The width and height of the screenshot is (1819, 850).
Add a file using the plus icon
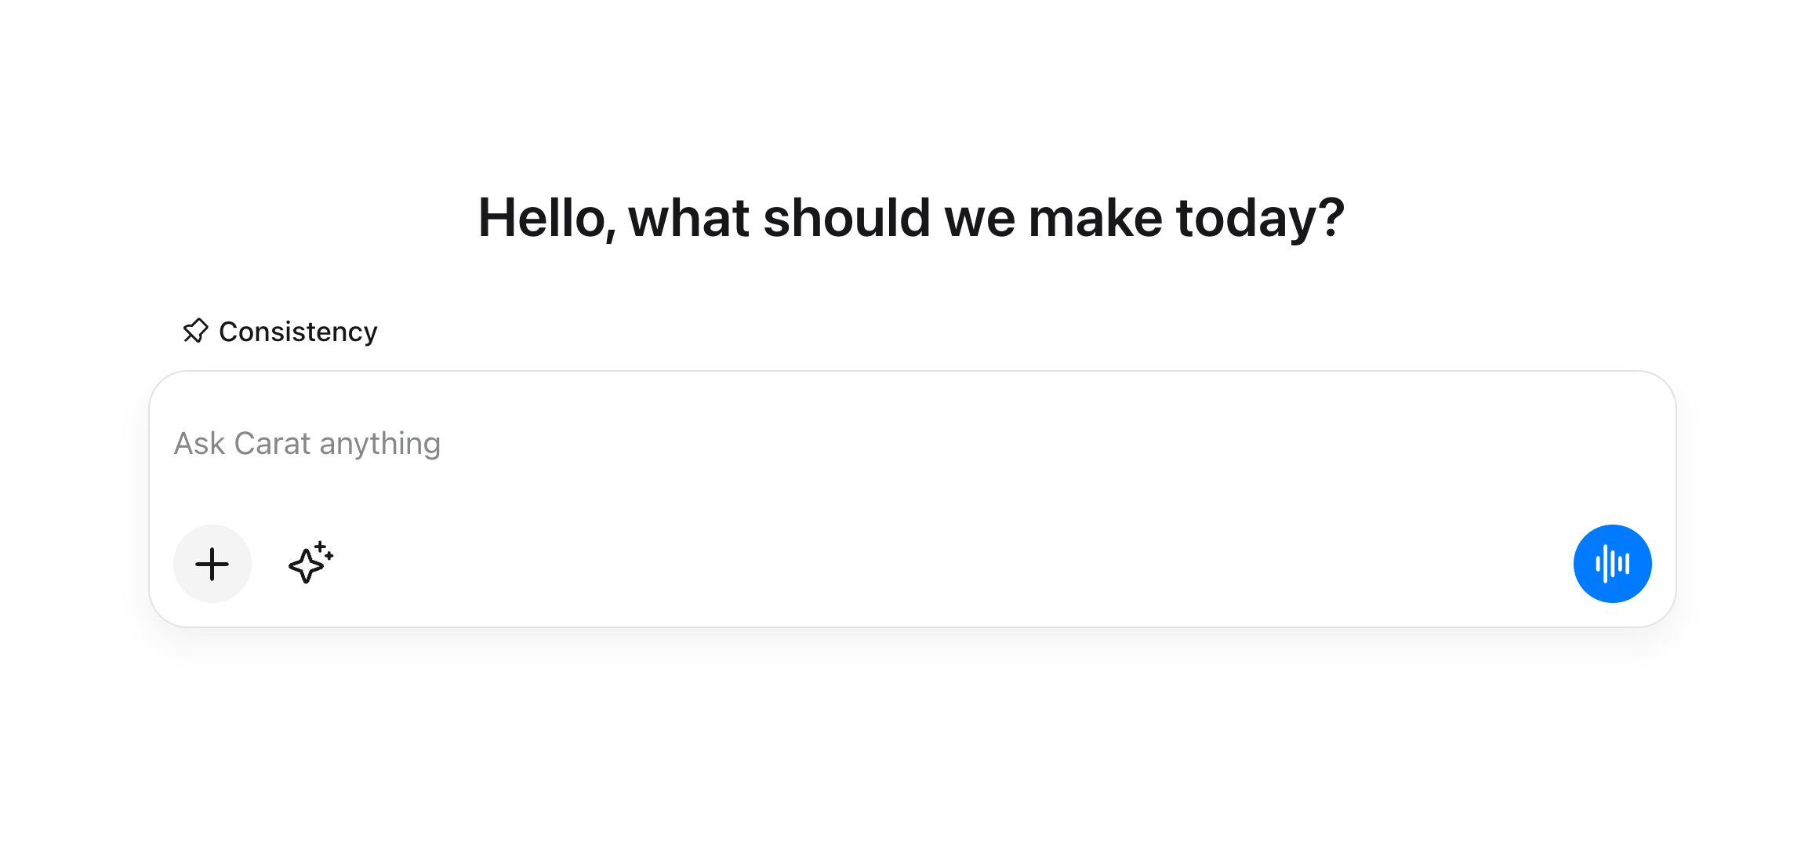point(212,564)
